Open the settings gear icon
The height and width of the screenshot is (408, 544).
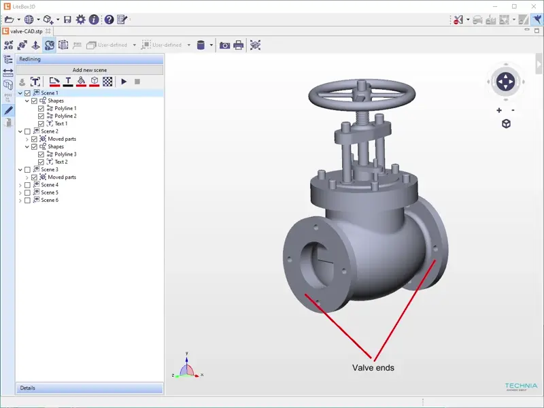pyautogui.click(x=80, y=20)
